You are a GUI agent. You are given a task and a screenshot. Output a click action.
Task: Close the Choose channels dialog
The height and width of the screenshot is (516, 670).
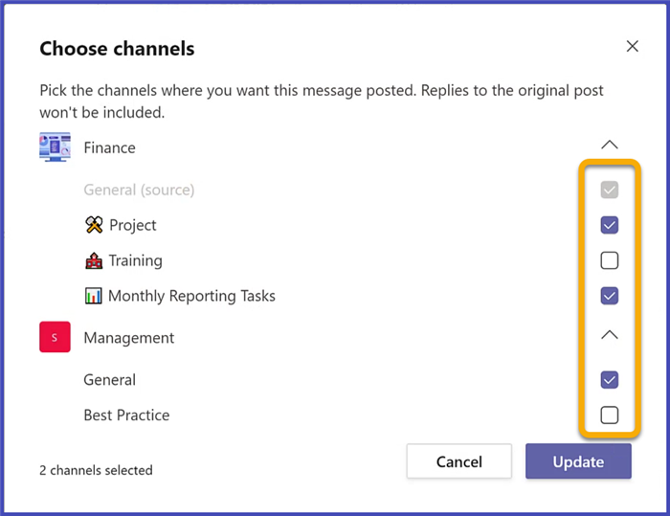[632, 46]
